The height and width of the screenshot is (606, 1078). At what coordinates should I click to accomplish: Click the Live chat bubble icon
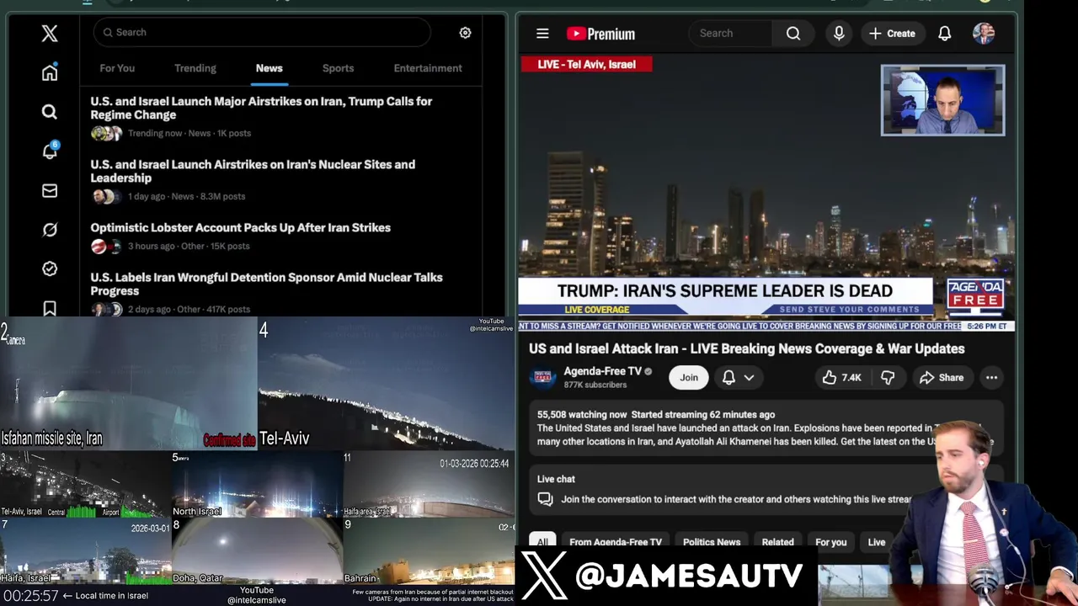tap(546, 499)
